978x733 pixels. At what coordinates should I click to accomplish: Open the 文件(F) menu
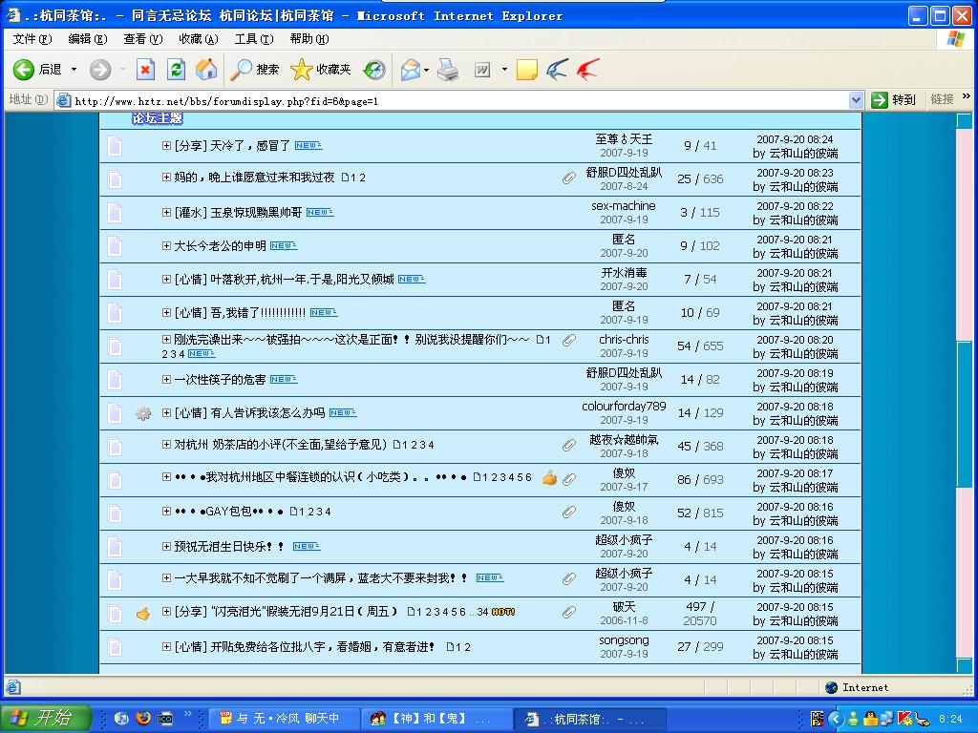[32, 39]
